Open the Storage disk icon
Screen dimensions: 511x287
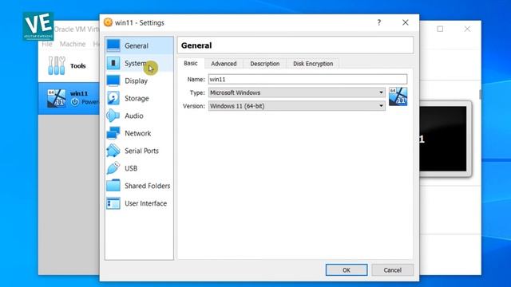click(x=113, y=98)
